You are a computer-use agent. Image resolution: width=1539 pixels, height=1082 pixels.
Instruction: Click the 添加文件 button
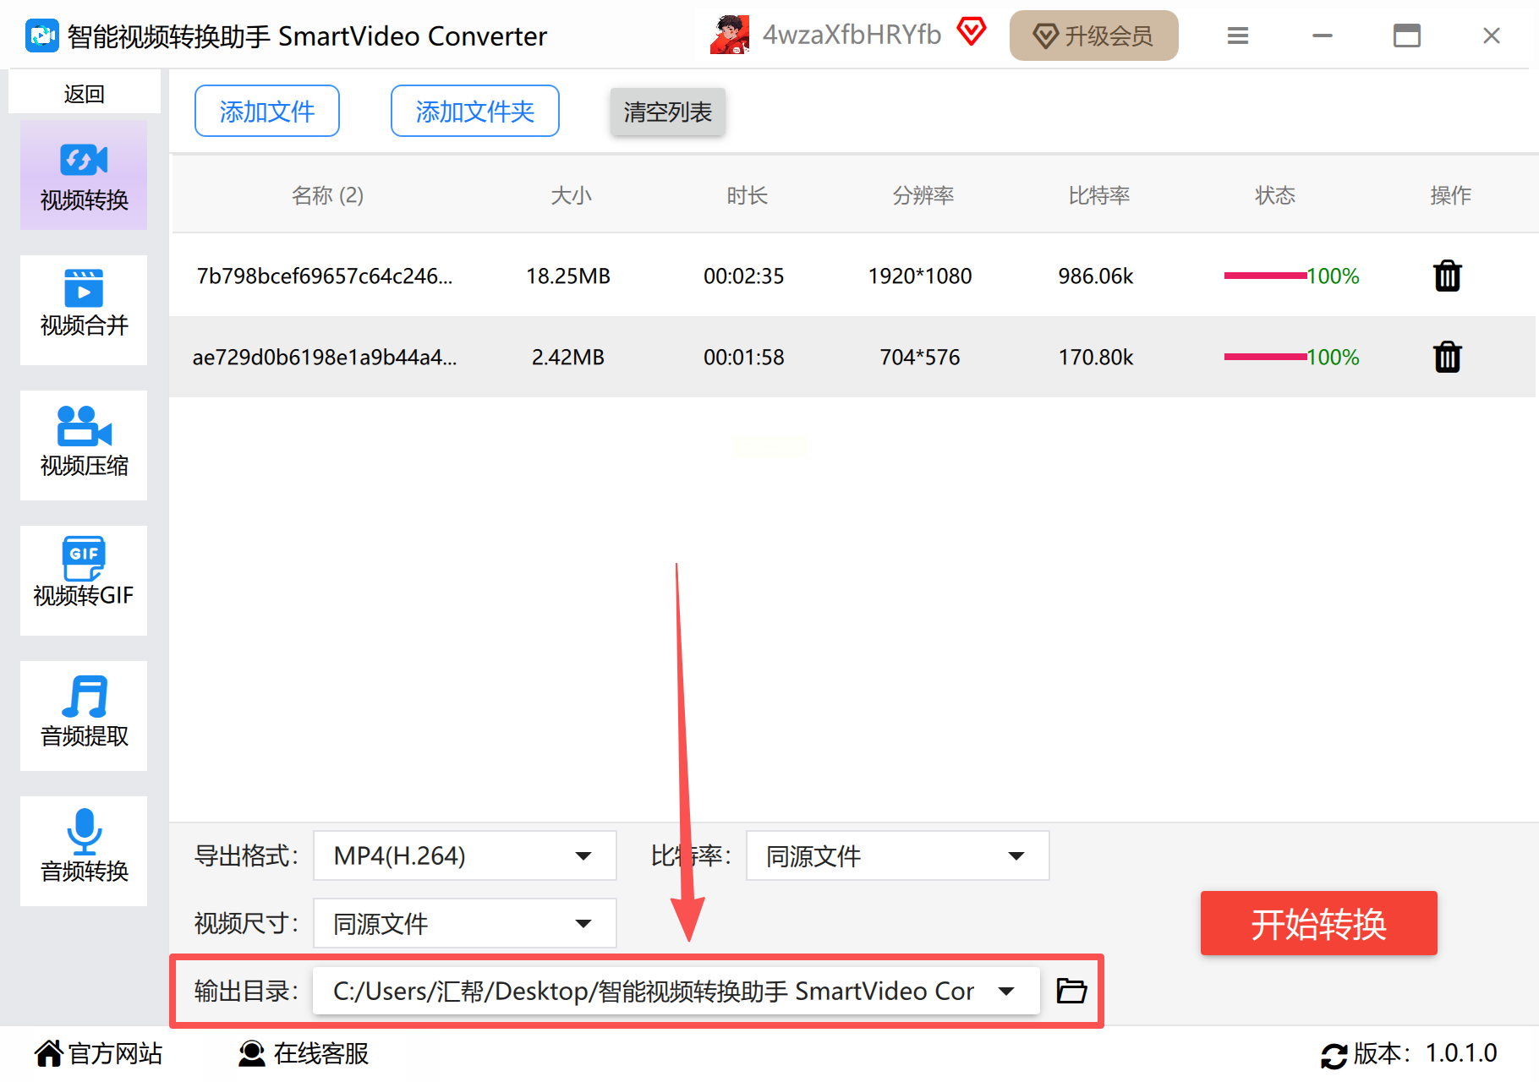[x=267, y=111]
